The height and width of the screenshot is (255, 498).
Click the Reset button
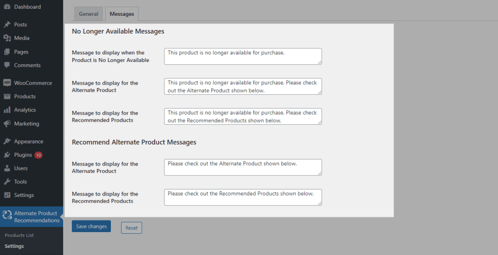(131, 228)
